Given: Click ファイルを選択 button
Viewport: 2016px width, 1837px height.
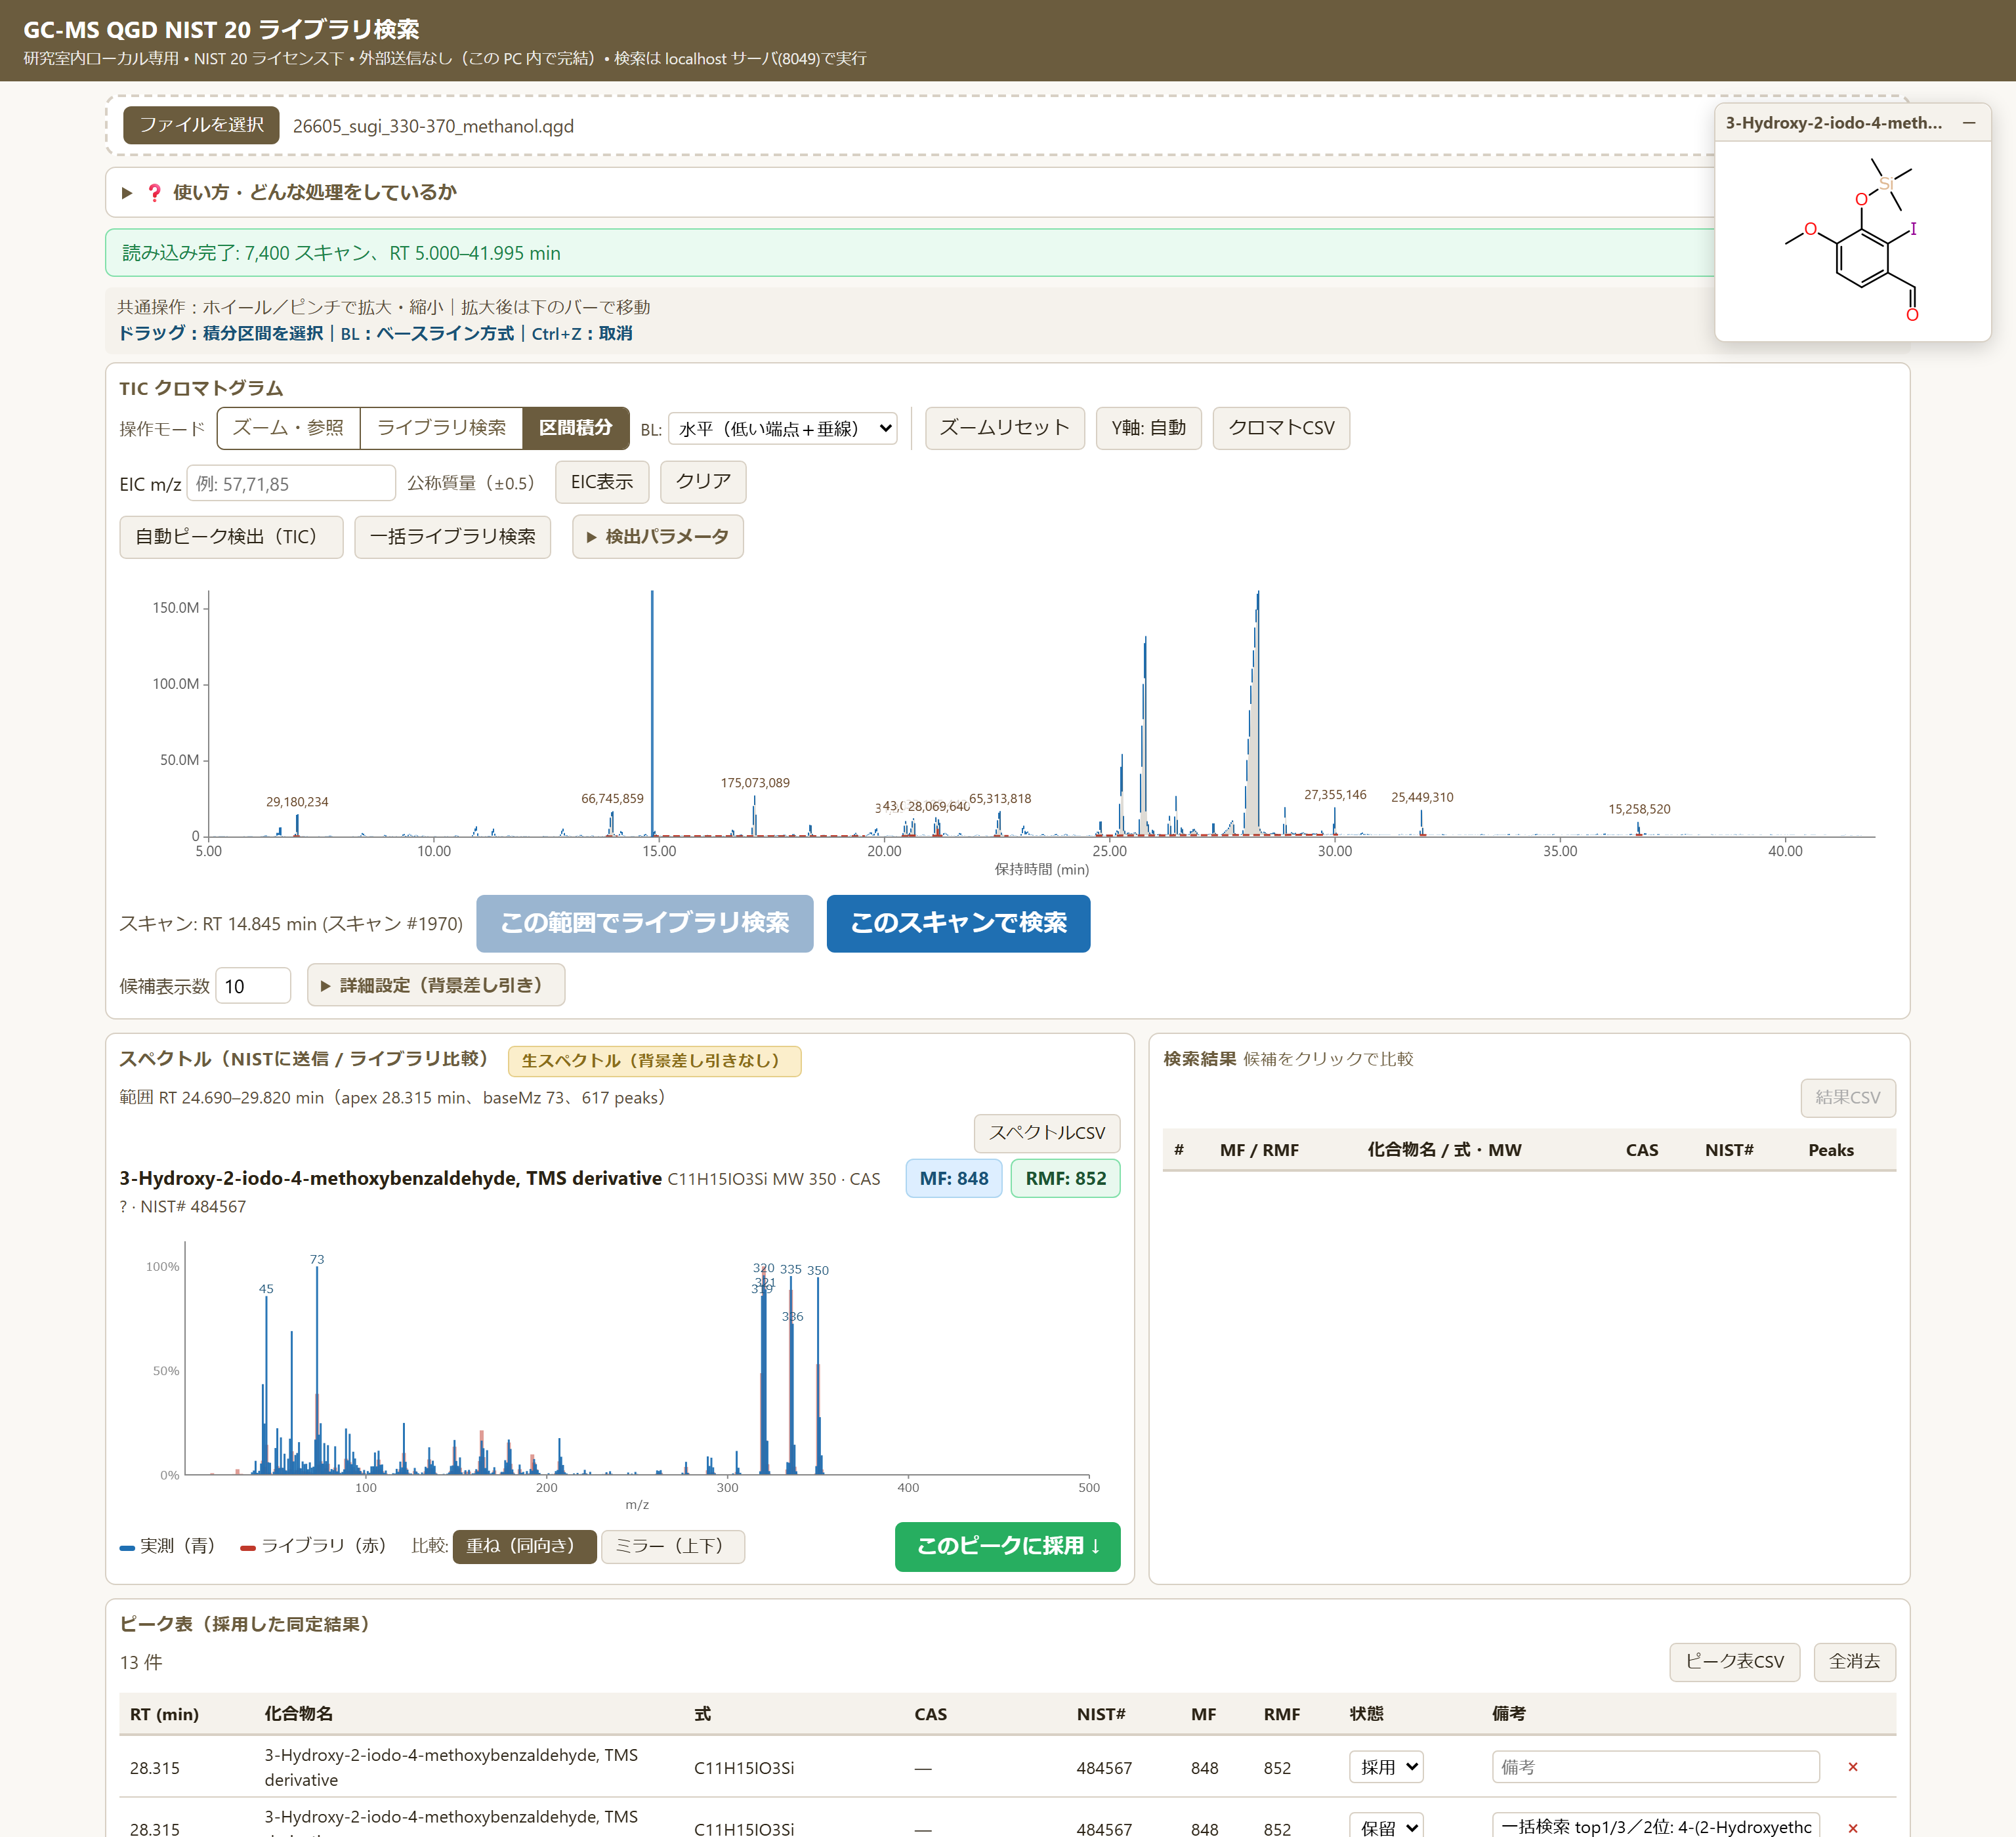Looking at the screenshot, I should click(201, 125).
